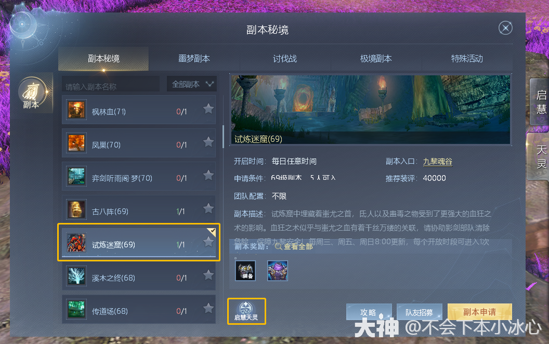Open the equipment reward icon
The height and width of the screenshot is (344, 549).
245,271
